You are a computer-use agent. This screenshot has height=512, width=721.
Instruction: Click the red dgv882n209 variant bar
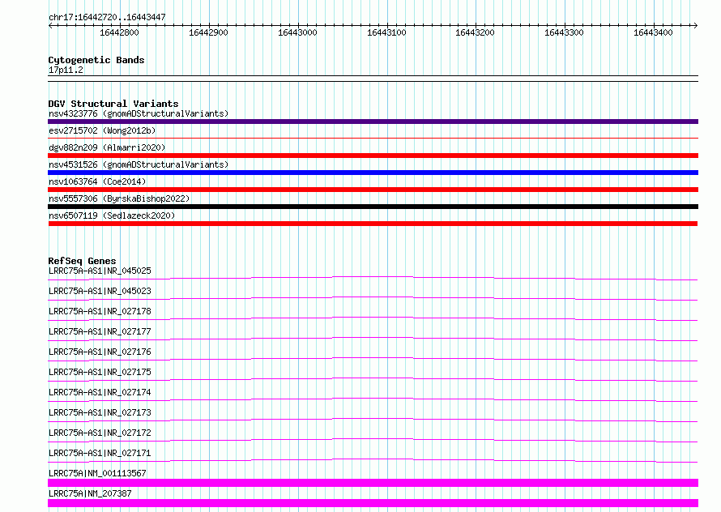click(x=373, y=156)
